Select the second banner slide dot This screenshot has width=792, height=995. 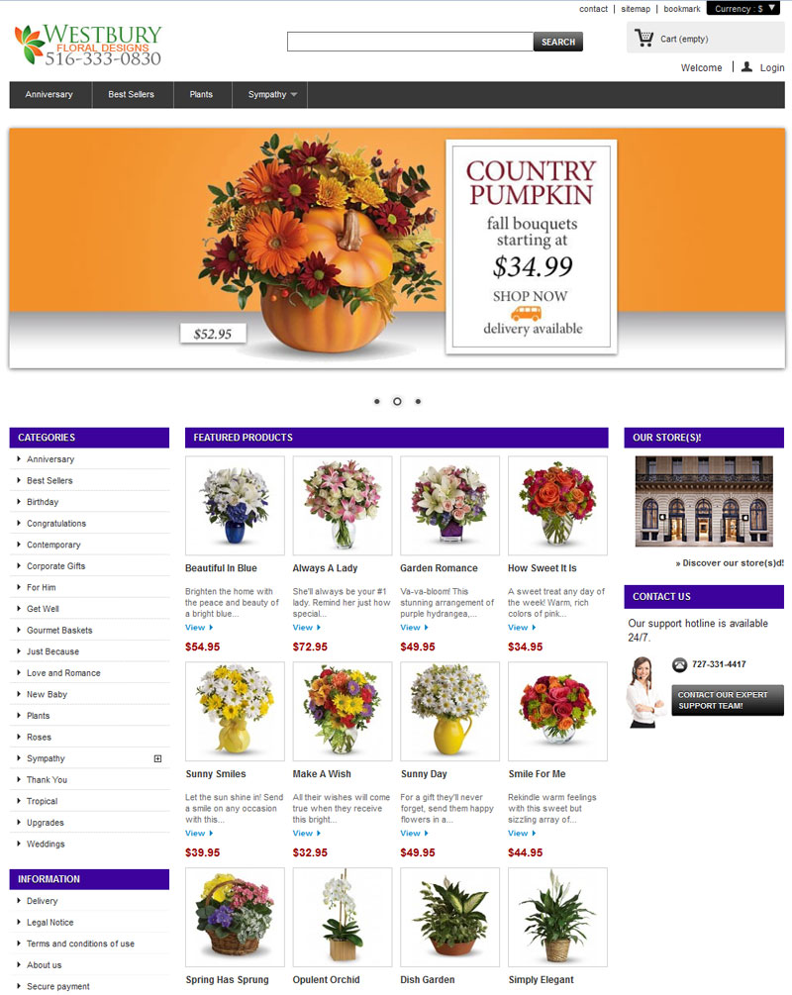pyautogui.click(x=397, y=401)
